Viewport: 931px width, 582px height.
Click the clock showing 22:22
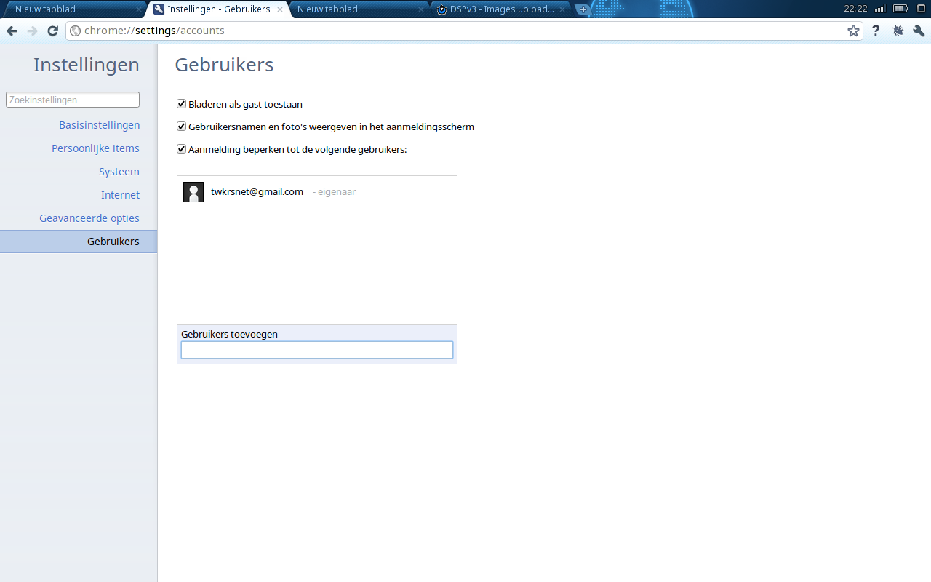click(855, 9)
